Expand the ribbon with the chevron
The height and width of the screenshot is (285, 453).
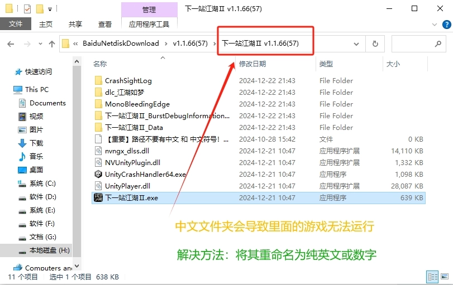click(435, 24)
